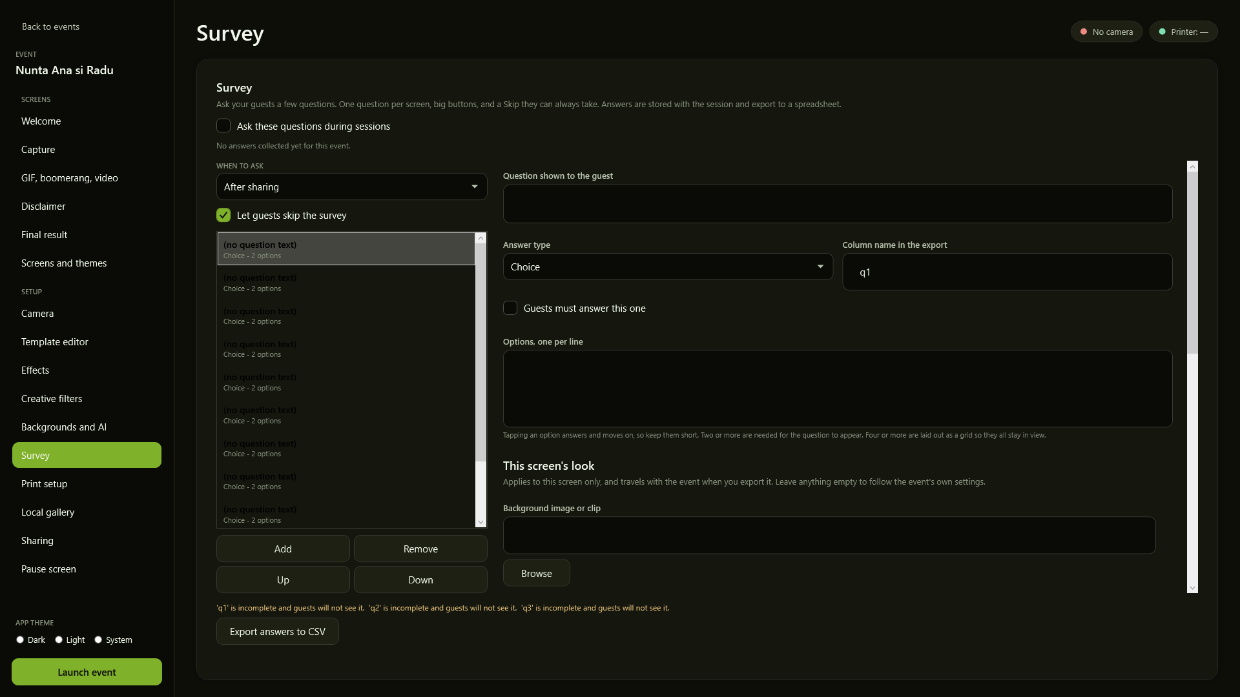Click the question list scroll-up arrow

click(x=480, y=238)
